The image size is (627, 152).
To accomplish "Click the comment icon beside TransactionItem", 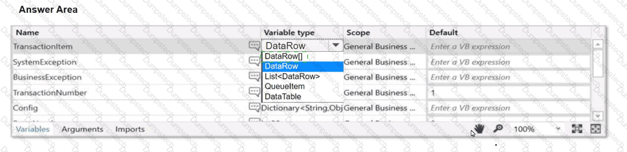I will [254, 46].
